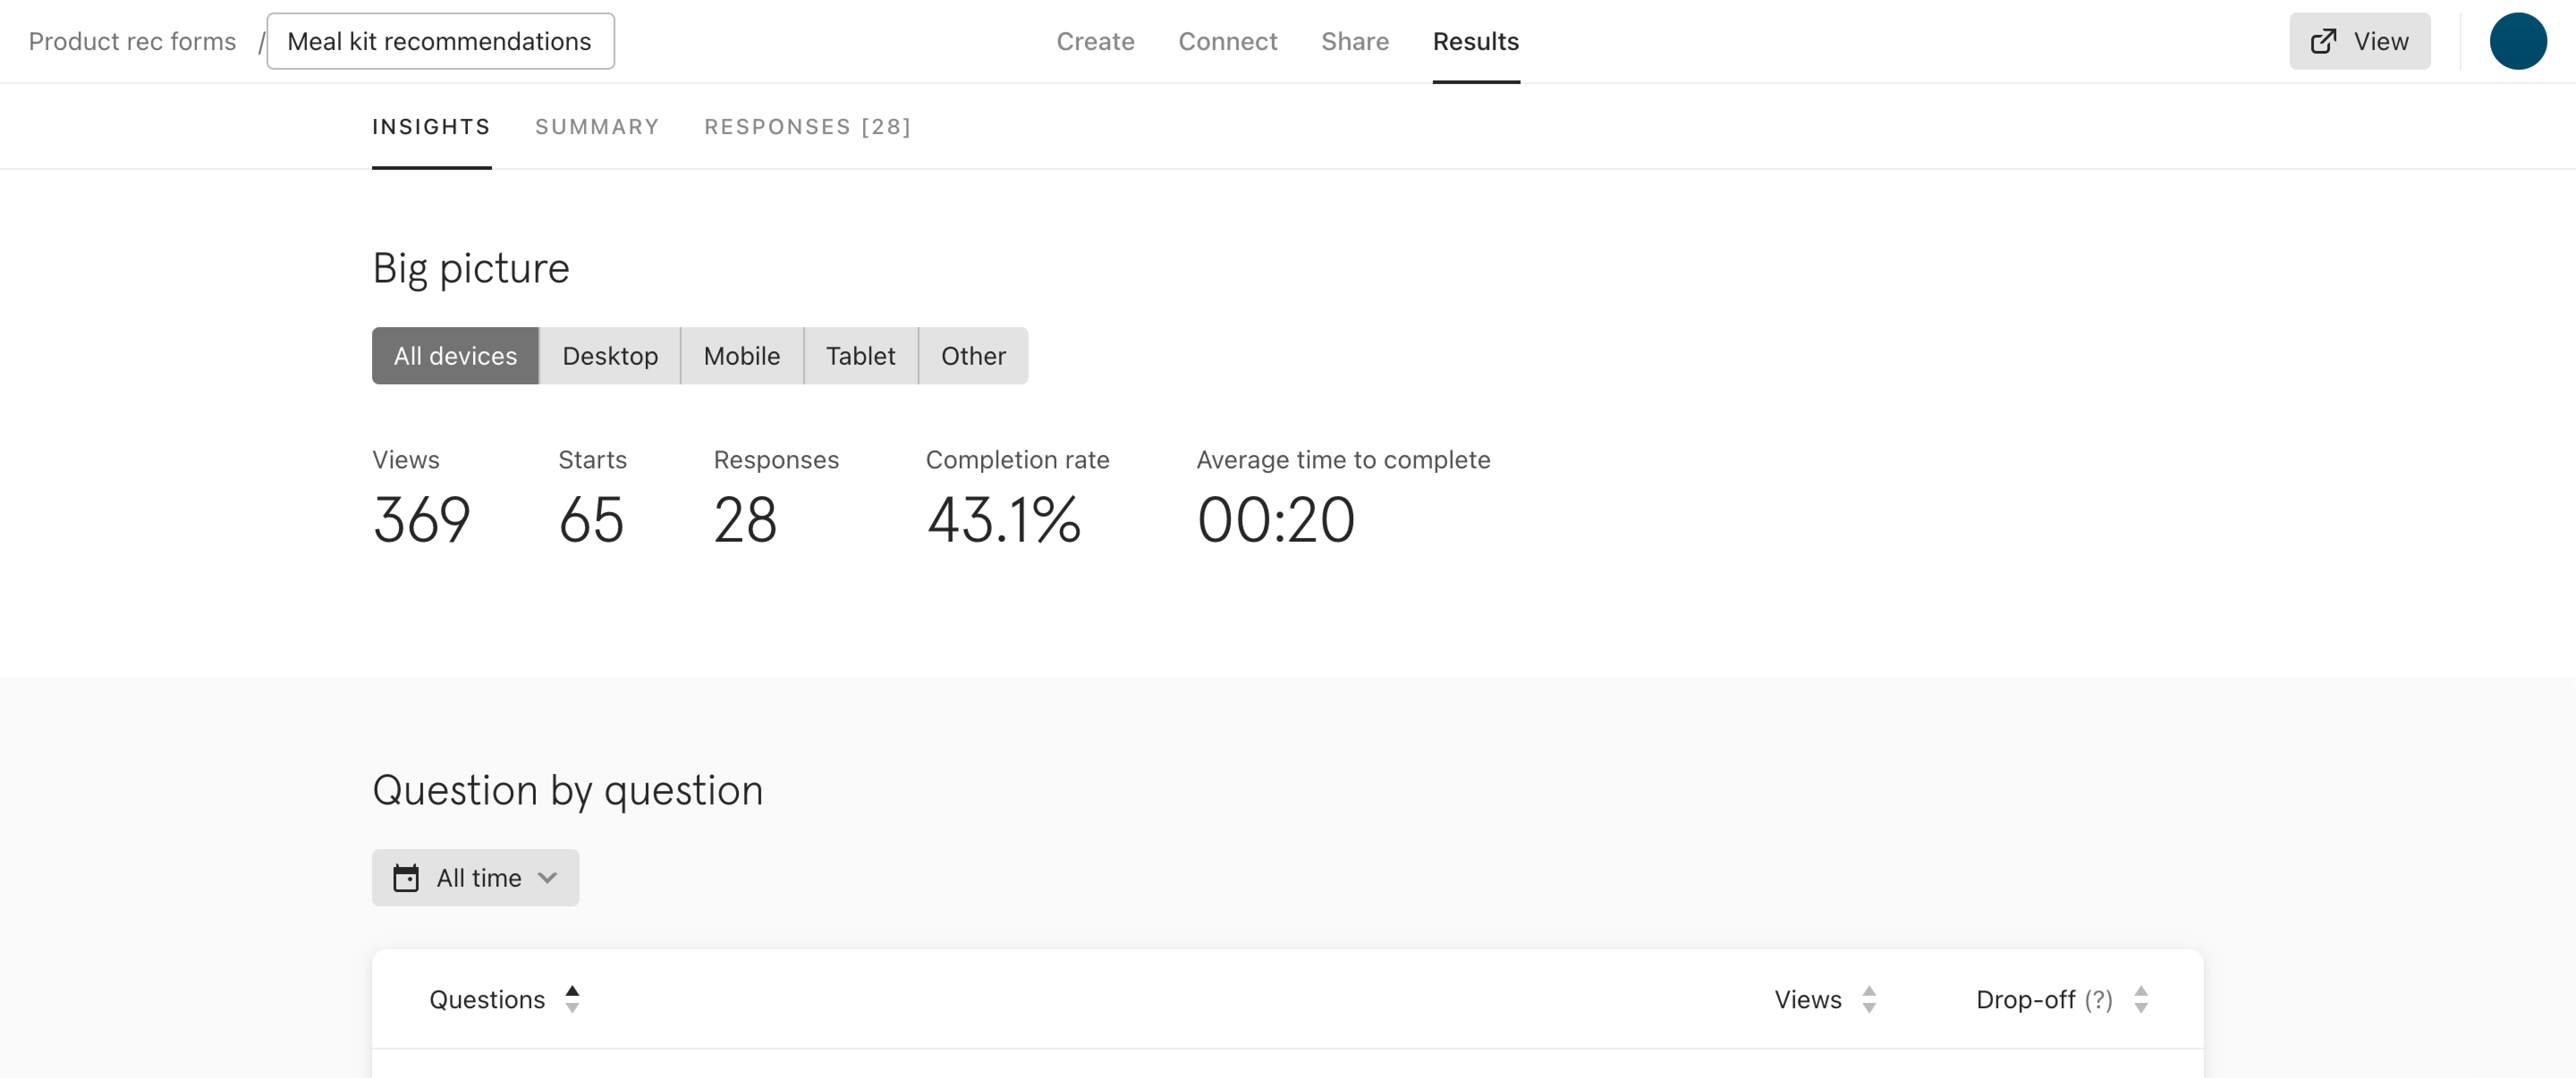Open the user avatar menu

coord(2517,41)
